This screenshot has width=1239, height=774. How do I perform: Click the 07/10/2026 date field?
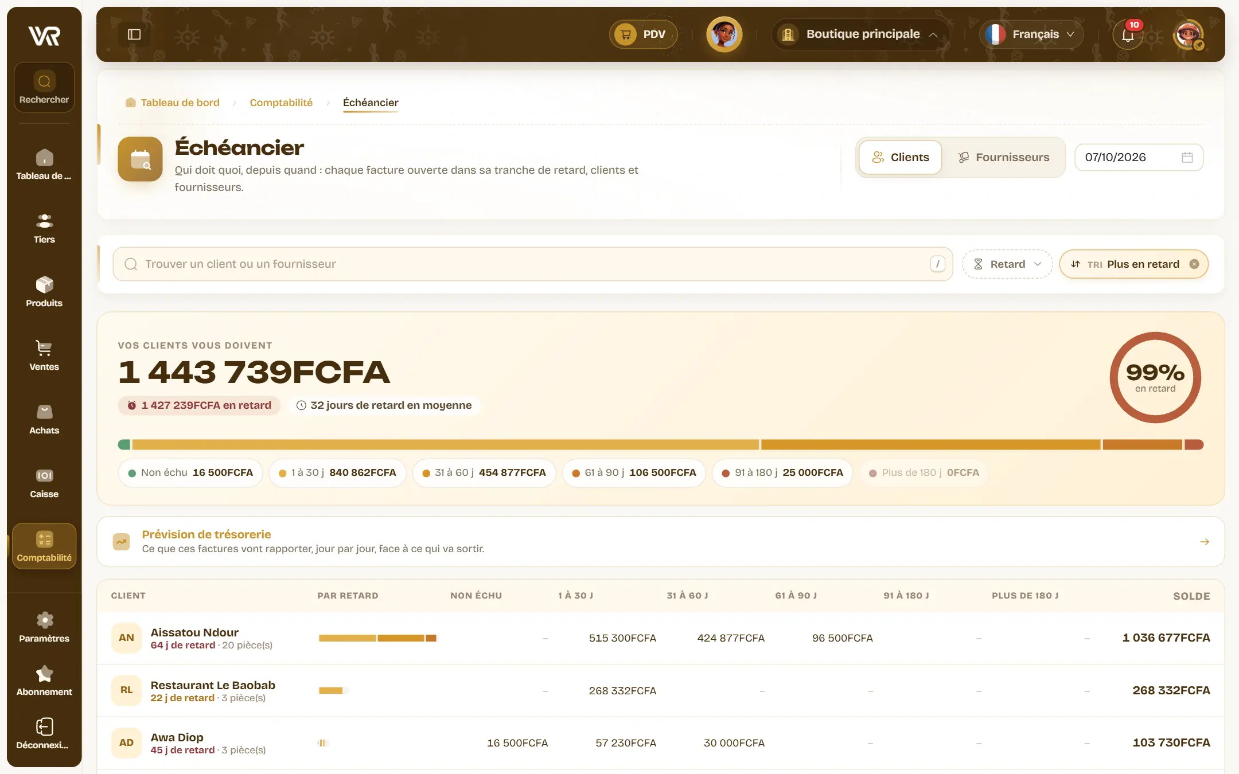(x=1139, y=158)
